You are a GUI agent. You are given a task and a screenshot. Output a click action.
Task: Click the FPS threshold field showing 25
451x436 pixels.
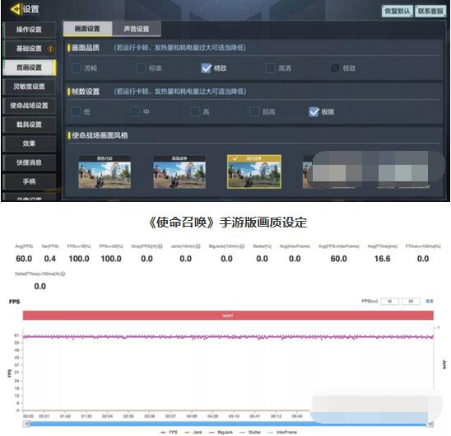411,301
